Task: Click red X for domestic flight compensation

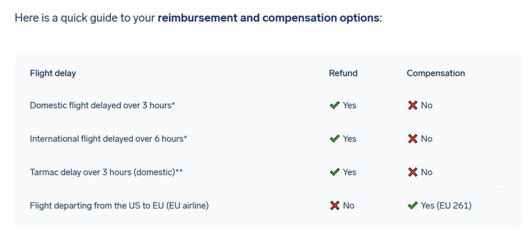Action: [x=413, y=105]
